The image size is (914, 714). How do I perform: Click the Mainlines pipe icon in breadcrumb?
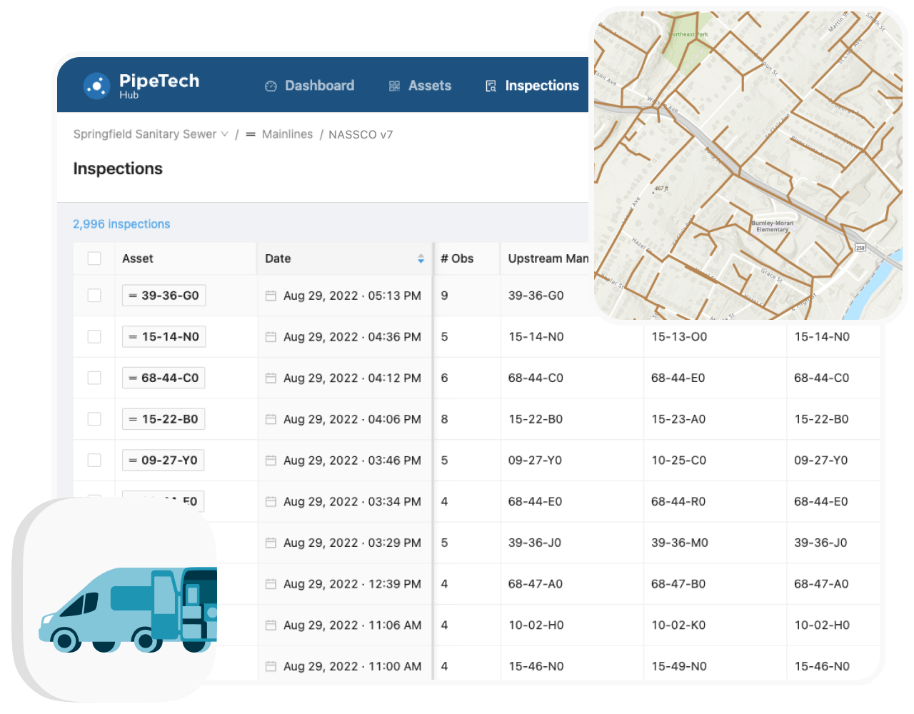click(x=251, y=134)
